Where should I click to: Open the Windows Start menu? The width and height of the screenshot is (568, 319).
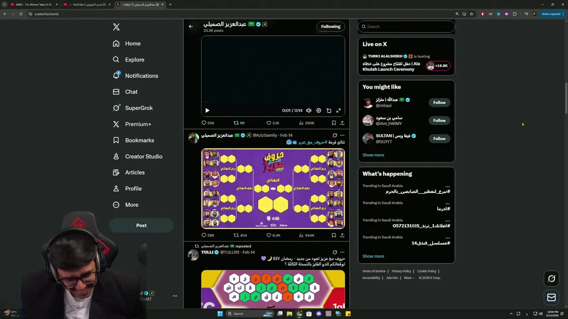pos(220,314)
